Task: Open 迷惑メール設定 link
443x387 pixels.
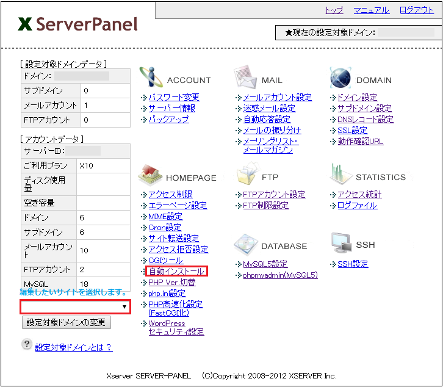Action: 269,108
